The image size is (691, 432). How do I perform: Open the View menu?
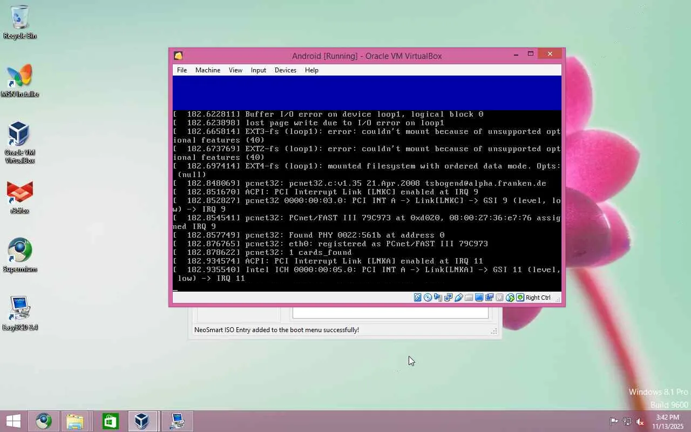tap(235, 70)
